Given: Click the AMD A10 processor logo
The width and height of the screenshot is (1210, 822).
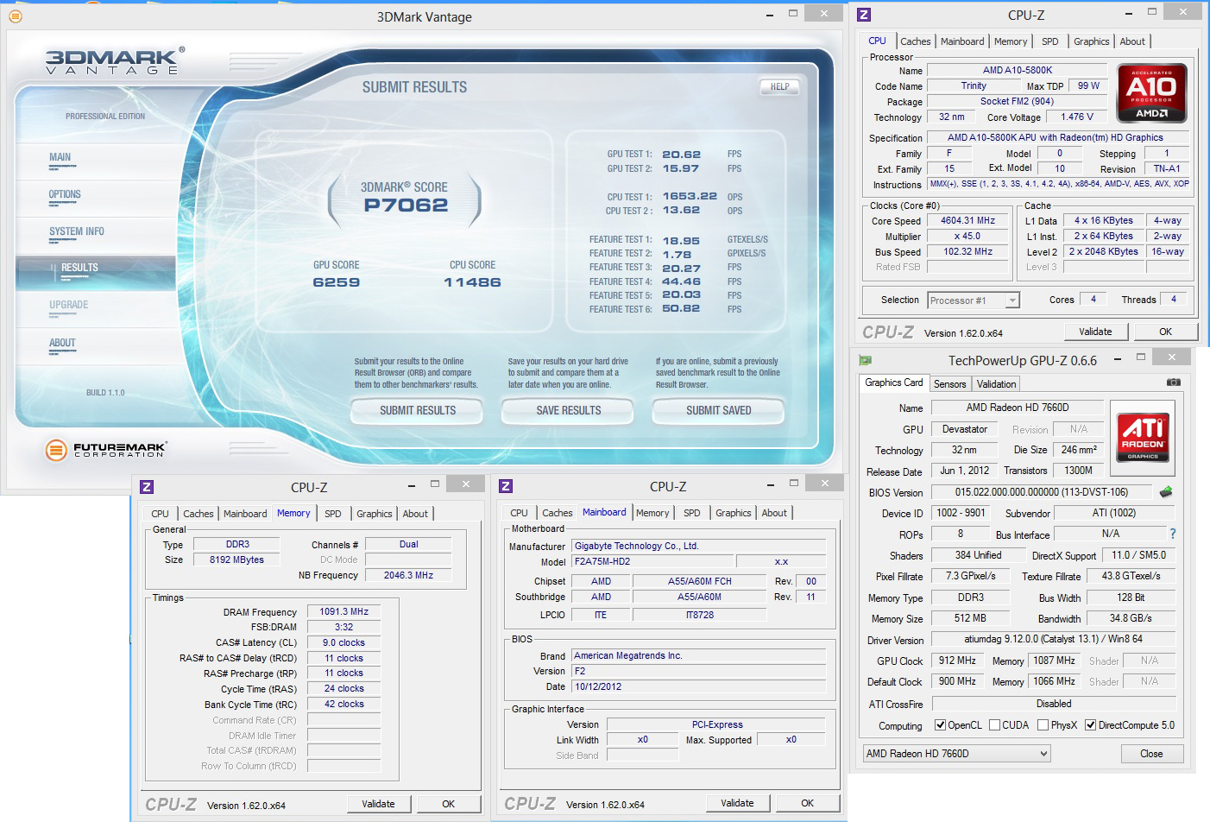Looking at the screenshot, I should tap(1150, 92).
